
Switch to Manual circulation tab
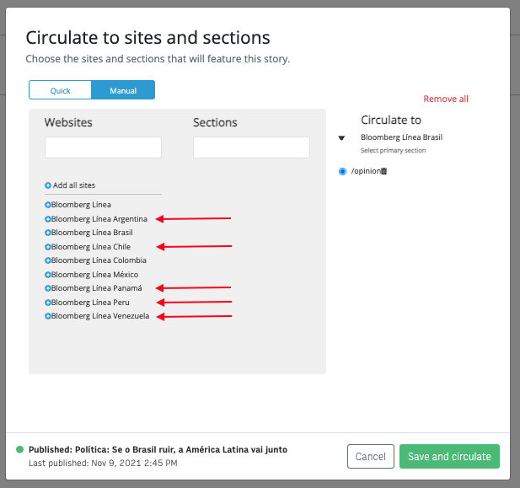pyautogui.click(x=123, y=90)
